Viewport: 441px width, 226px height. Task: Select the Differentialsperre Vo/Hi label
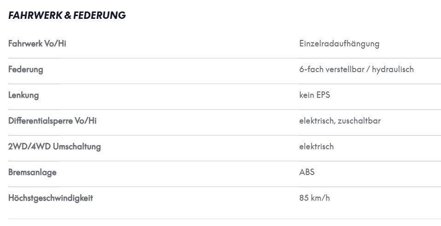coord(52,121)
